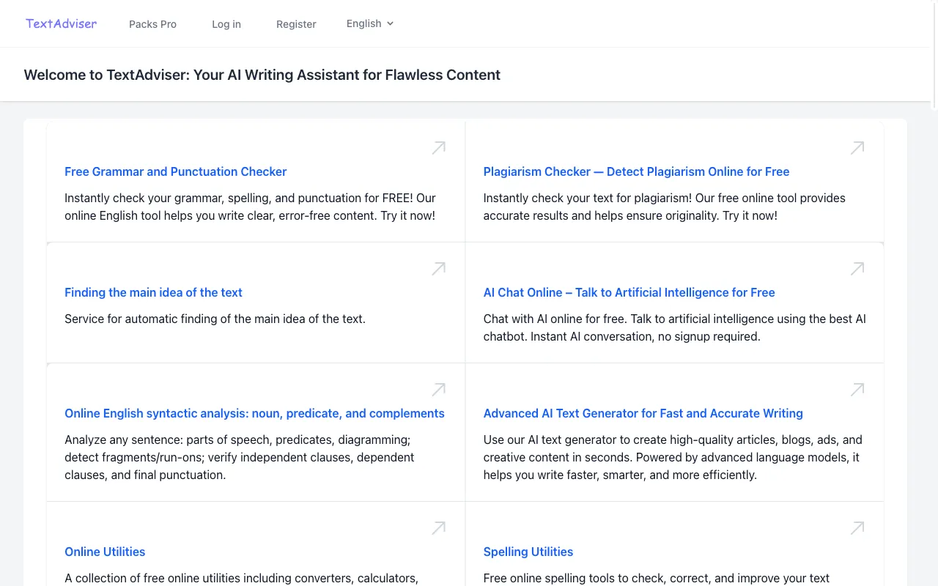
Task: Click the TextAdviser logo
Action: (62, 23)
